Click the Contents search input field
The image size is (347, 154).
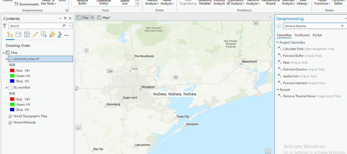click(x=35, y=26)
